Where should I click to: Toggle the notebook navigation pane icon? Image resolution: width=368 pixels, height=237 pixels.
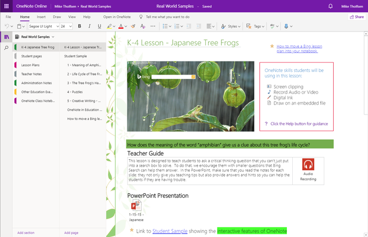tap(6, 37)
